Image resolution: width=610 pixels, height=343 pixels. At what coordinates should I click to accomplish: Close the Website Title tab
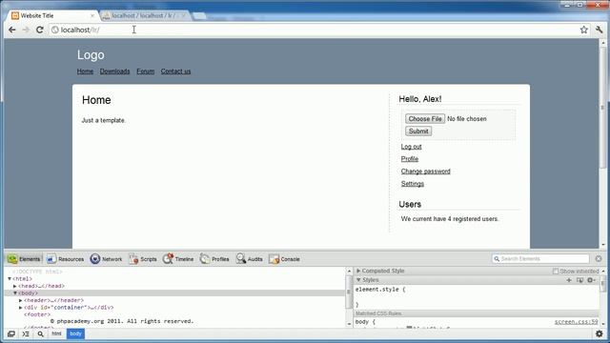pyautogui.click(x=92, y=15)
